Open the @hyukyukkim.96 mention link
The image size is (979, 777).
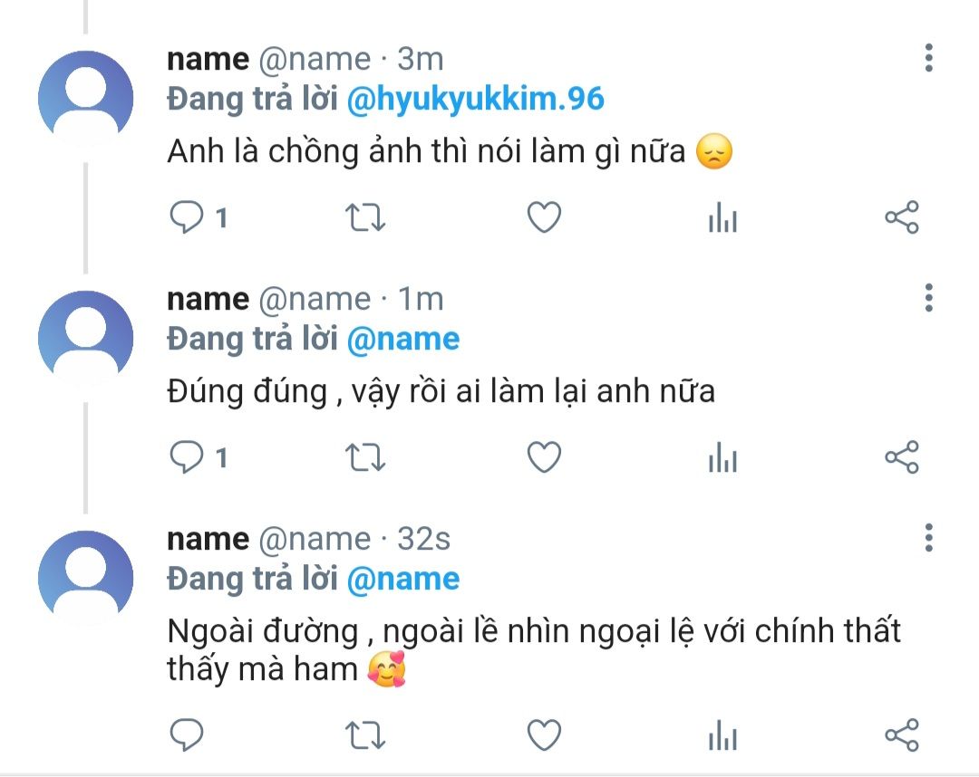tap(475, 100)
